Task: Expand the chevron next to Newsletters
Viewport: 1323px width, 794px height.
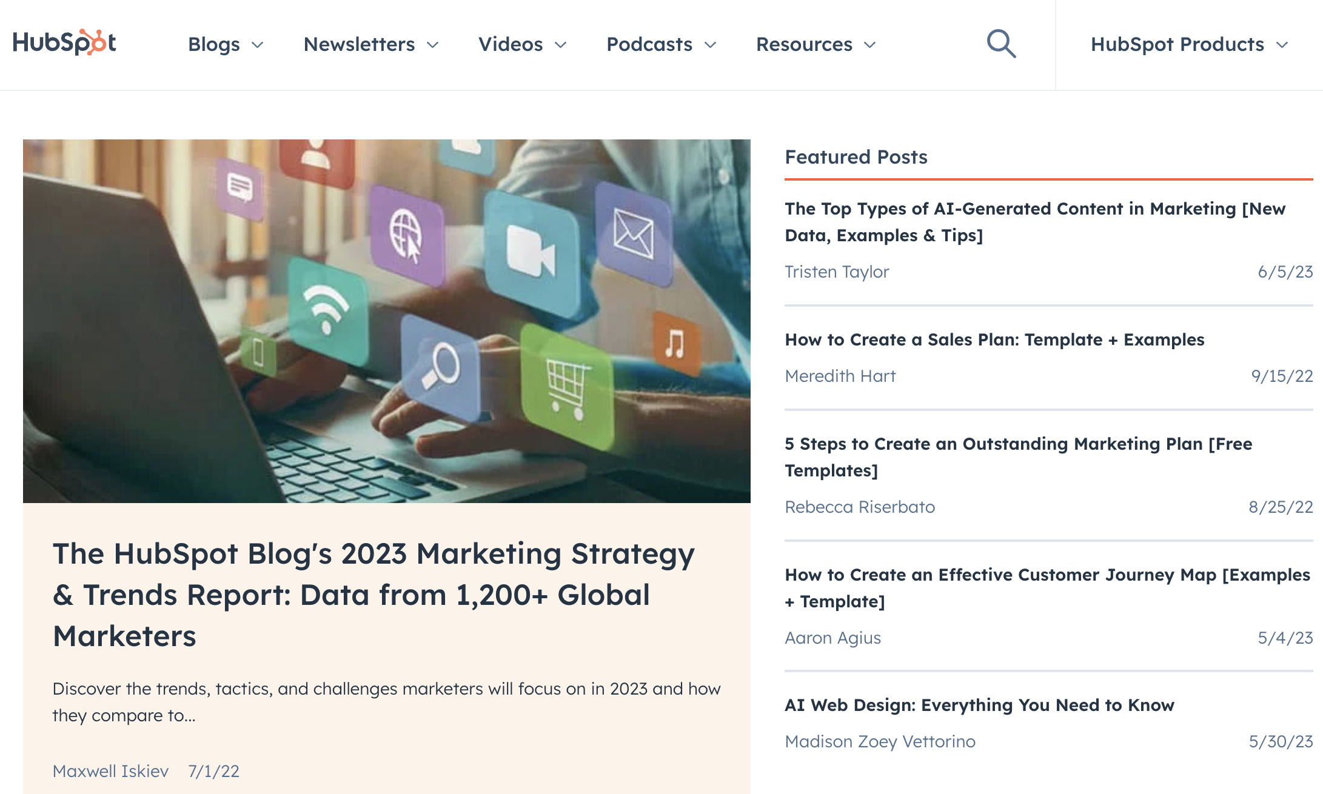Action: tap(432, 45)
